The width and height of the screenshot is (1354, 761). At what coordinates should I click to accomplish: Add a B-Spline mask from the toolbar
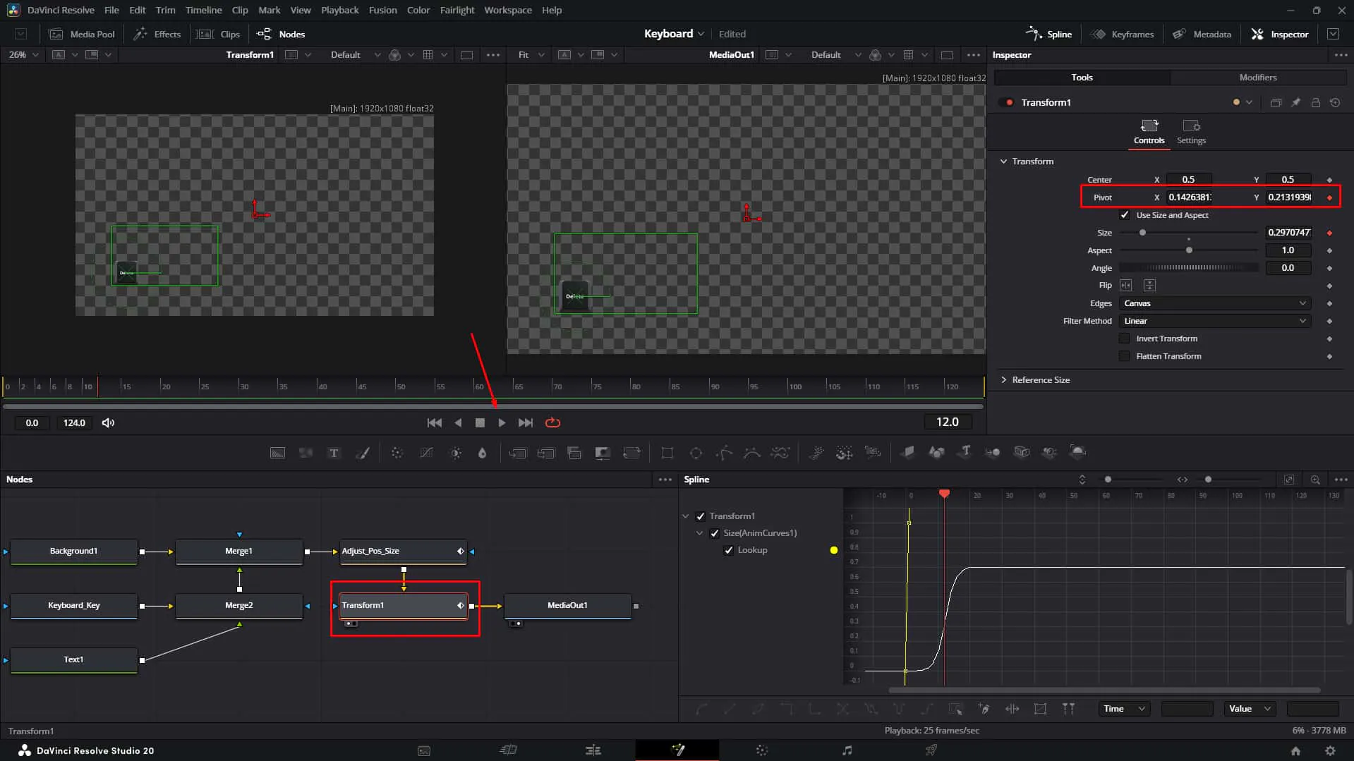click(752, 453)
